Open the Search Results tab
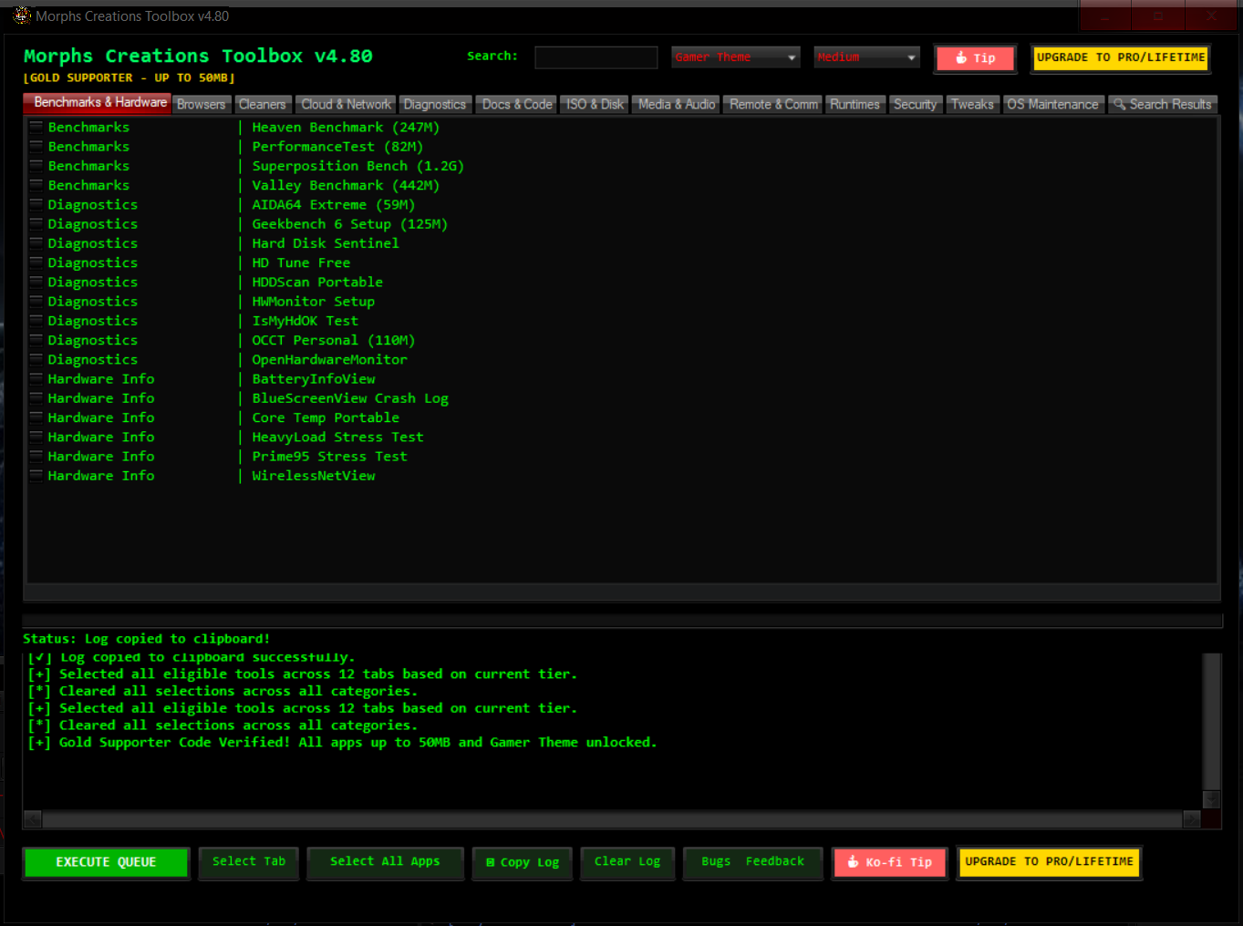 pos(1163,105)
